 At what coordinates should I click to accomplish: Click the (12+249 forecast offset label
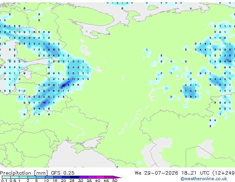[224, 173]
